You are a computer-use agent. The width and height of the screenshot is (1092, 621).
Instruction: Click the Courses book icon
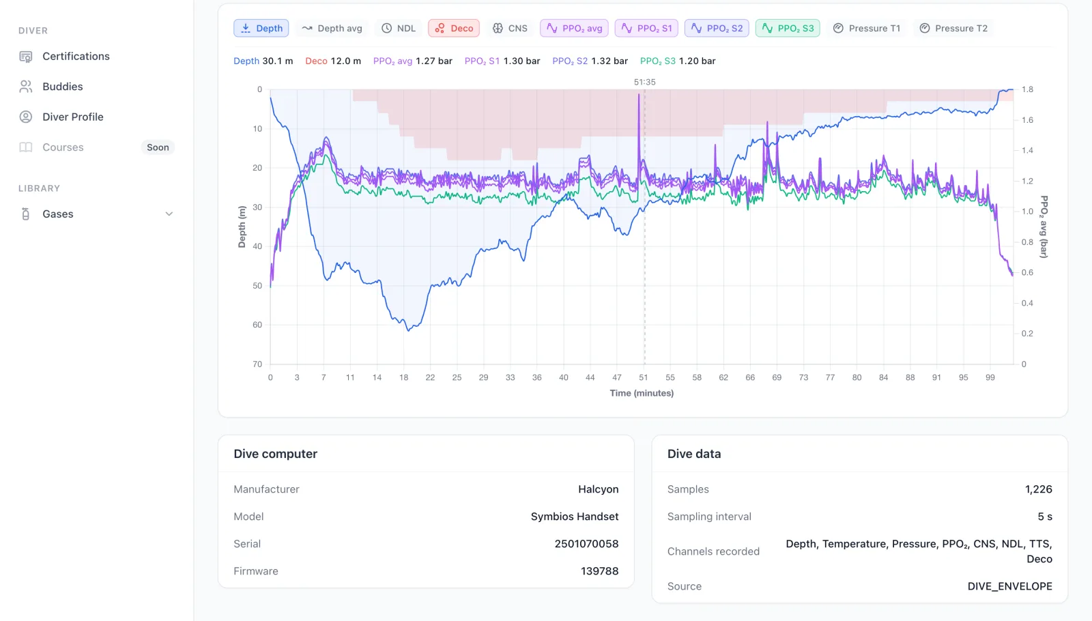26,147
